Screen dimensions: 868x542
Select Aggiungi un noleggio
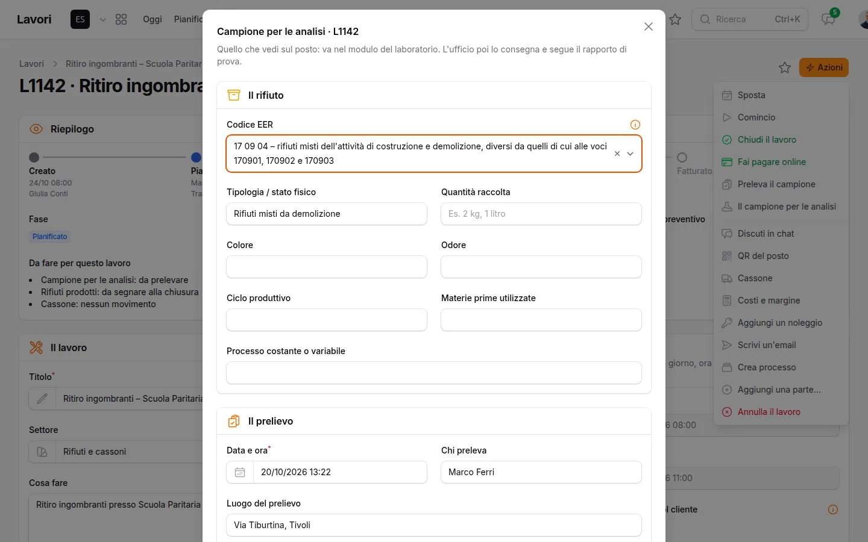(x=781, y=323)
